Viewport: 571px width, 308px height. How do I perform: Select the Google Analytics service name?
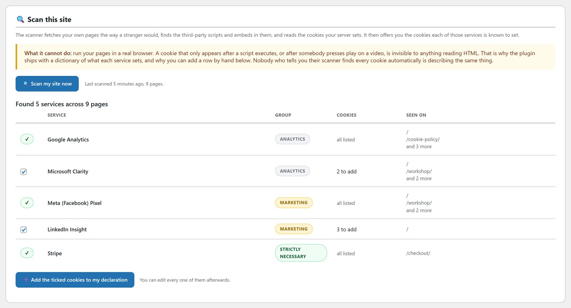click(68, 140)
